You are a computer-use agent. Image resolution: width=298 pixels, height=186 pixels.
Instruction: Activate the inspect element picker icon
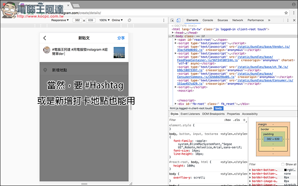pyautogui.click(x=172, y=20)
